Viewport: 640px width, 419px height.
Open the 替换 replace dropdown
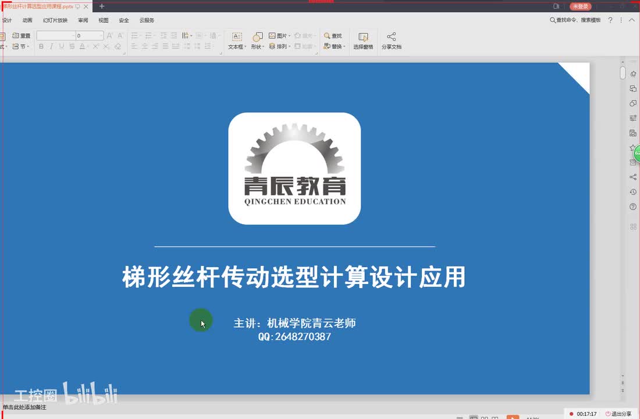pyautogui.click(x=335, y=47)
